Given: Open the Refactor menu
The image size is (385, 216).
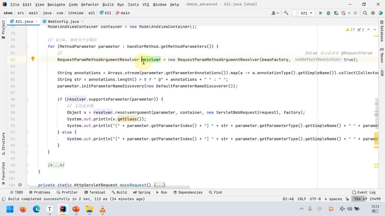Looking at the screenshot, I should (x=90, y=4).
